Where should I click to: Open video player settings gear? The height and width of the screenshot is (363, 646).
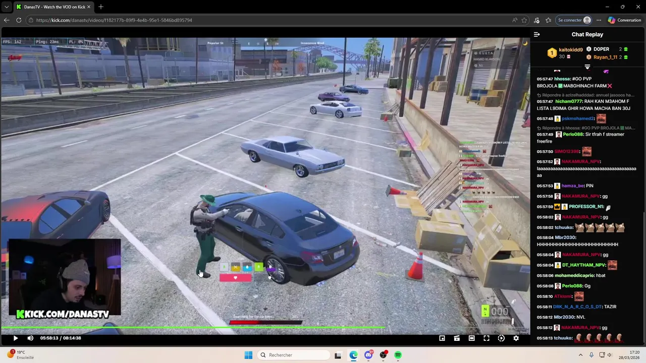click(516, 338)
